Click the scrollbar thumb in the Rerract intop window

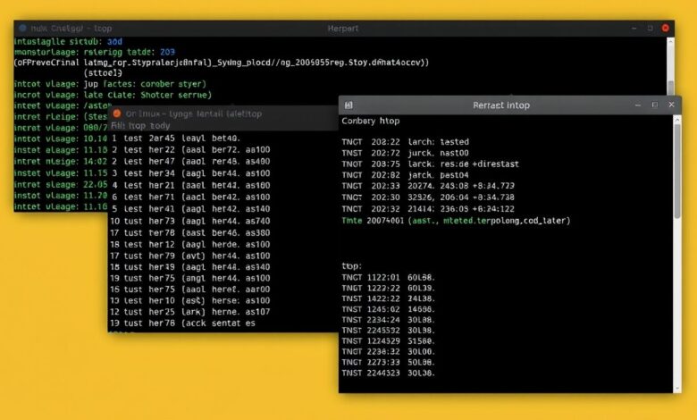pos(677,171)
